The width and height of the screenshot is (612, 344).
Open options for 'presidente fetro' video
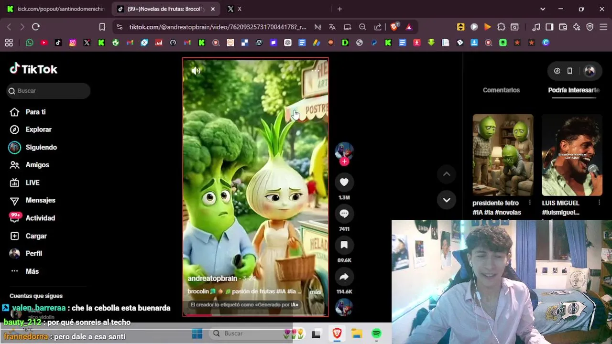(530, 203)
